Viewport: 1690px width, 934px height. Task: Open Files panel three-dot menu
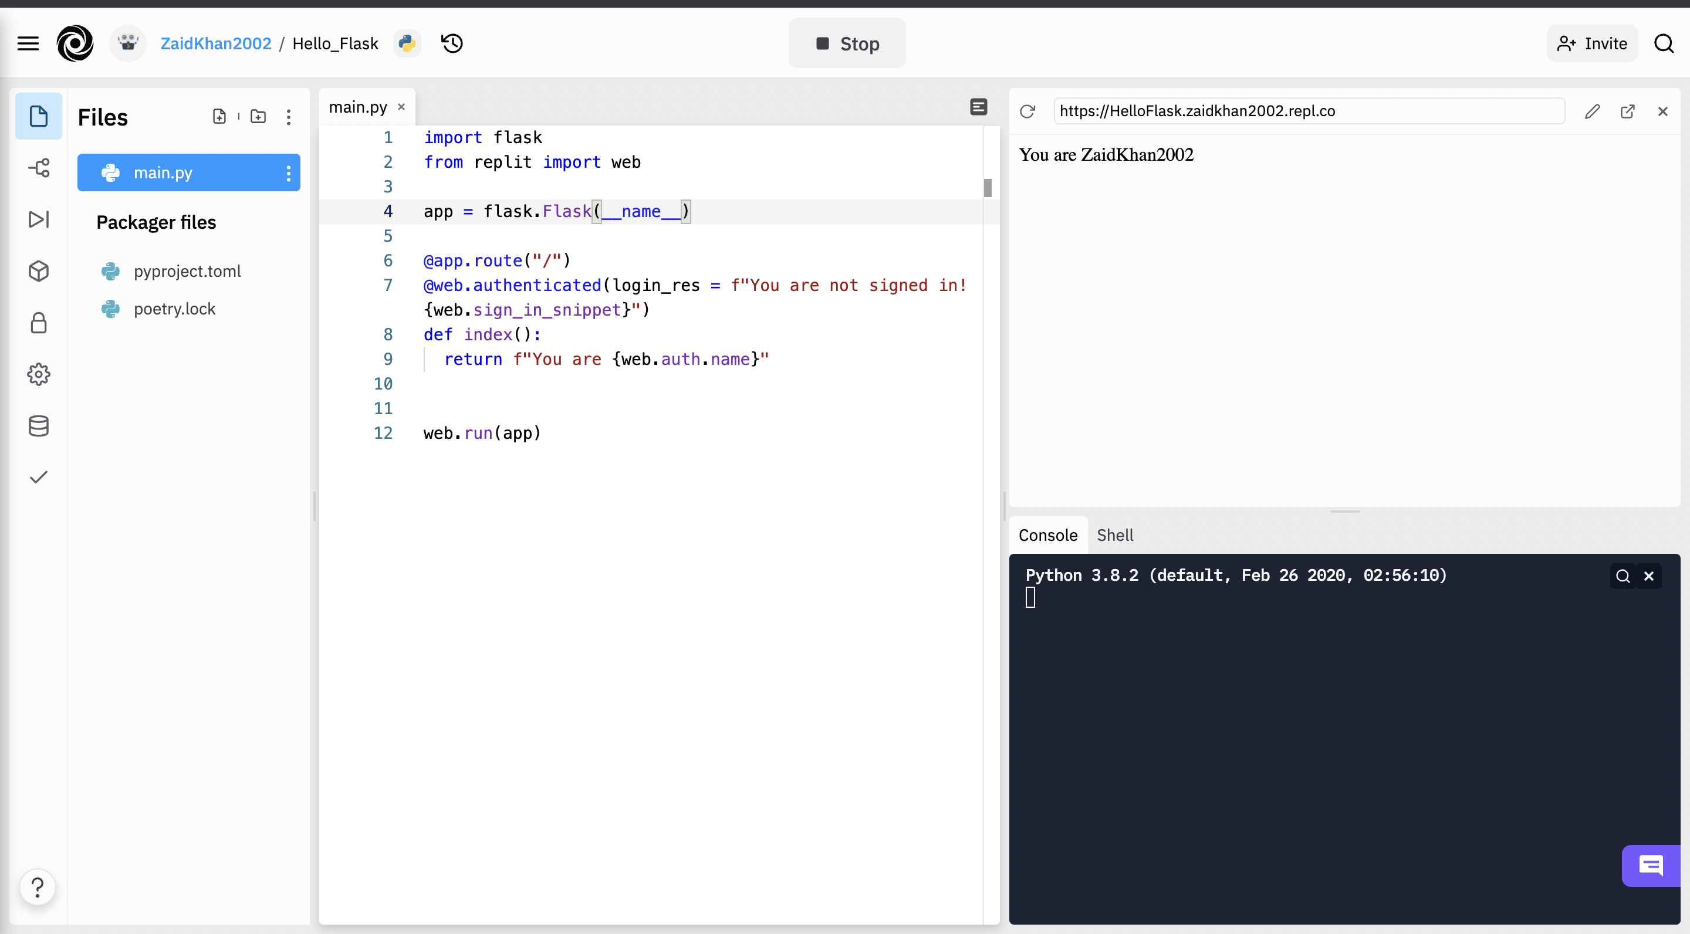point(288,117)
